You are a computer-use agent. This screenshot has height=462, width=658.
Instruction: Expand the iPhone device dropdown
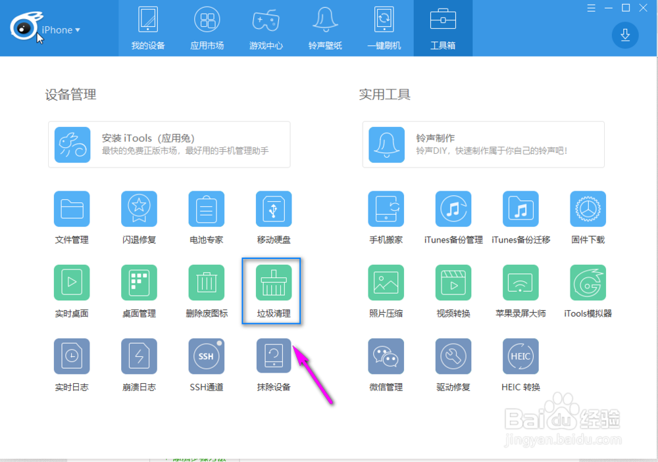point(61,30)
